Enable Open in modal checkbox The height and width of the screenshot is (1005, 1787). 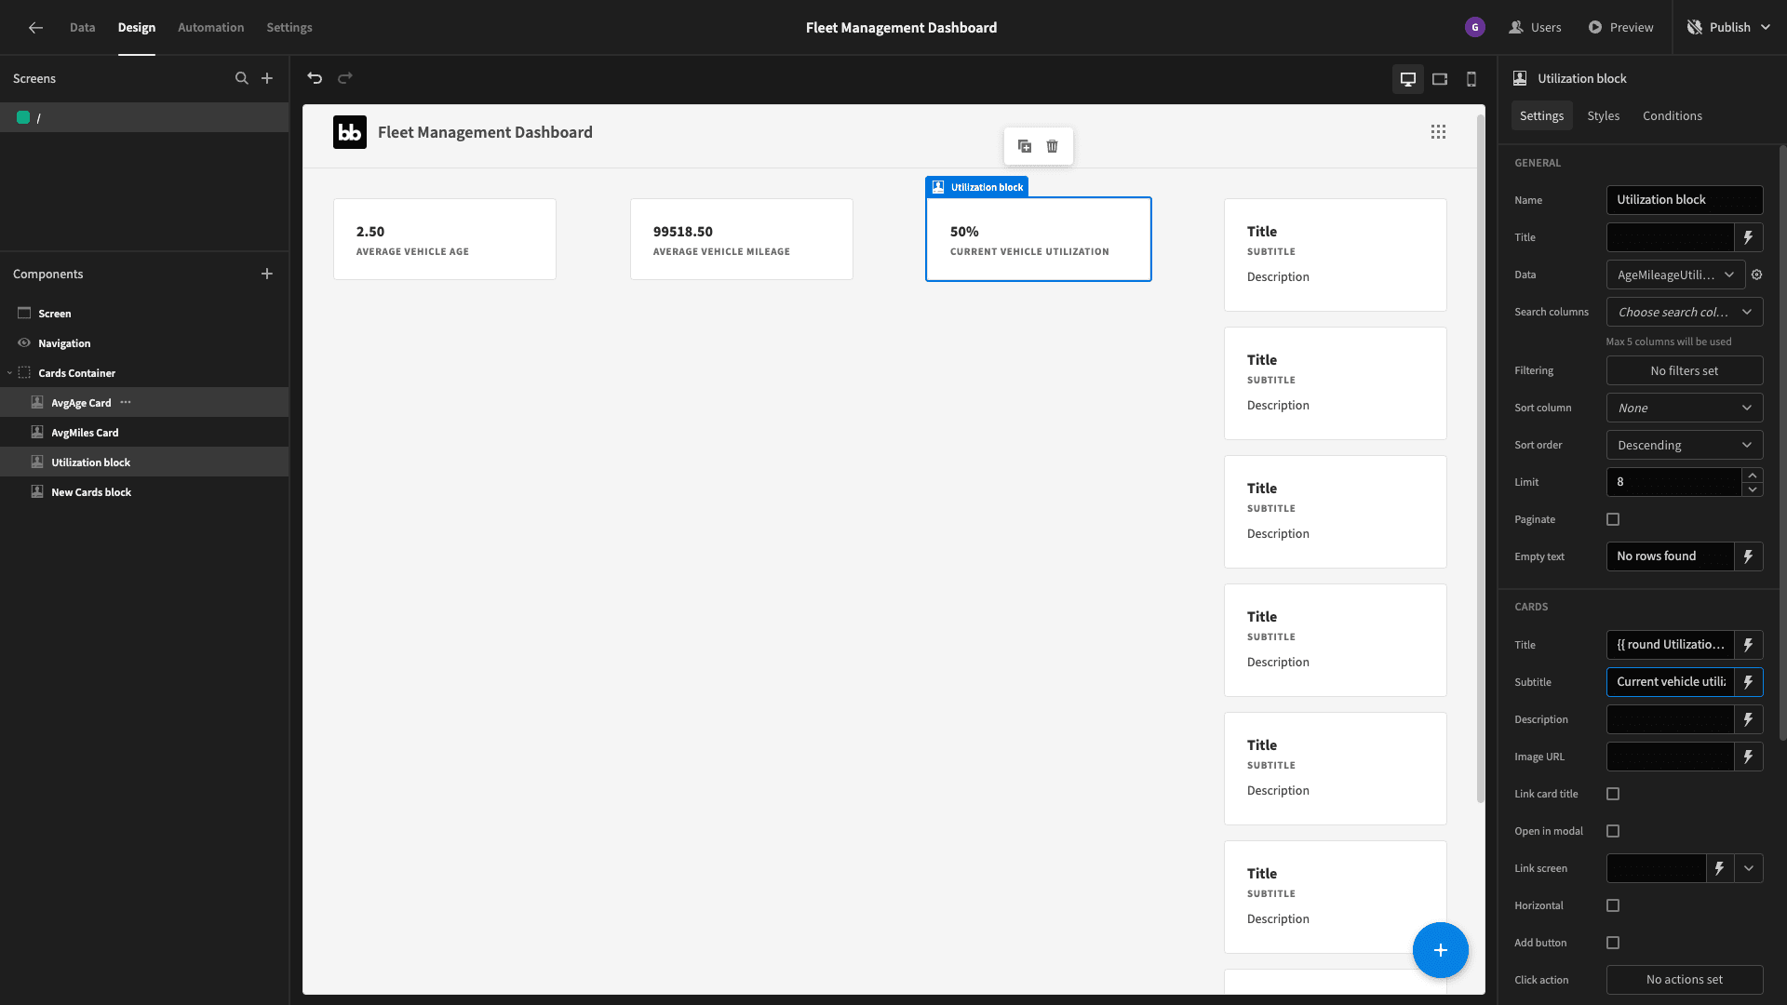point(1613,831)
